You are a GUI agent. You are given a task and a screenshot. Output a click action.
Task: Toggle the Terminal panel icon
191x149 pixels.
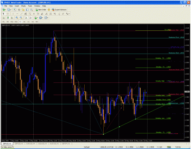[x=27, y=10]
